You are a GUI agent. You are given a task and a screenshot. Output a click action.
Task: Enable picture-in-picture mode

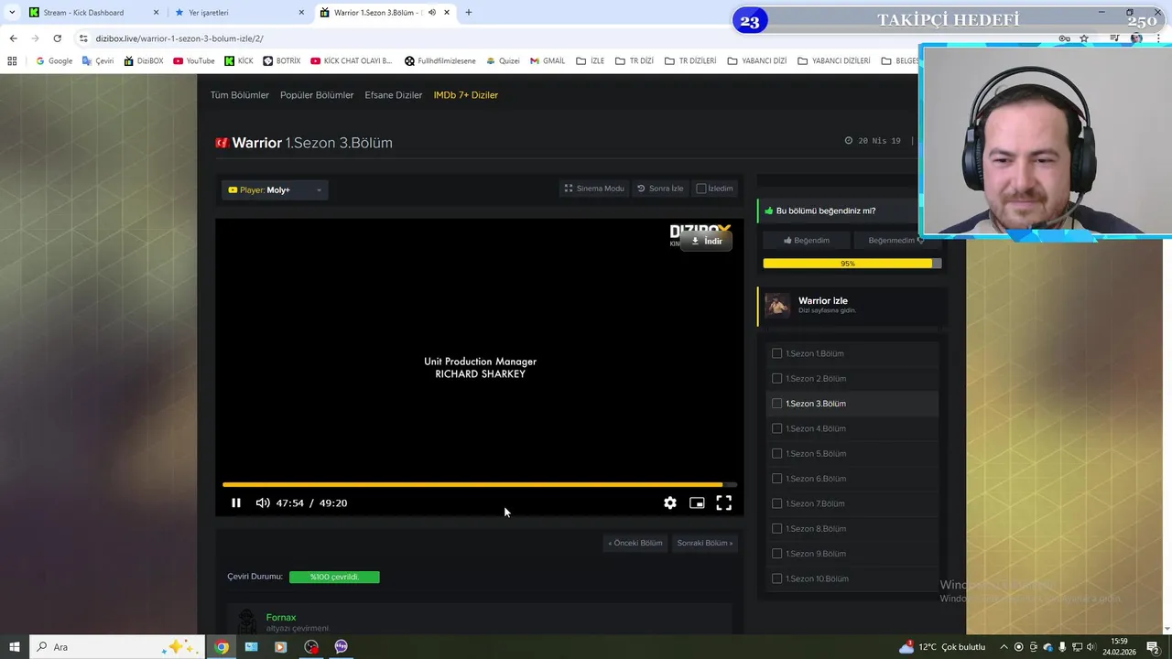coord(697,502)
